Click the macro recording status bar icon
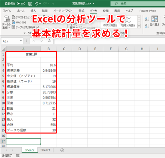 18,156
